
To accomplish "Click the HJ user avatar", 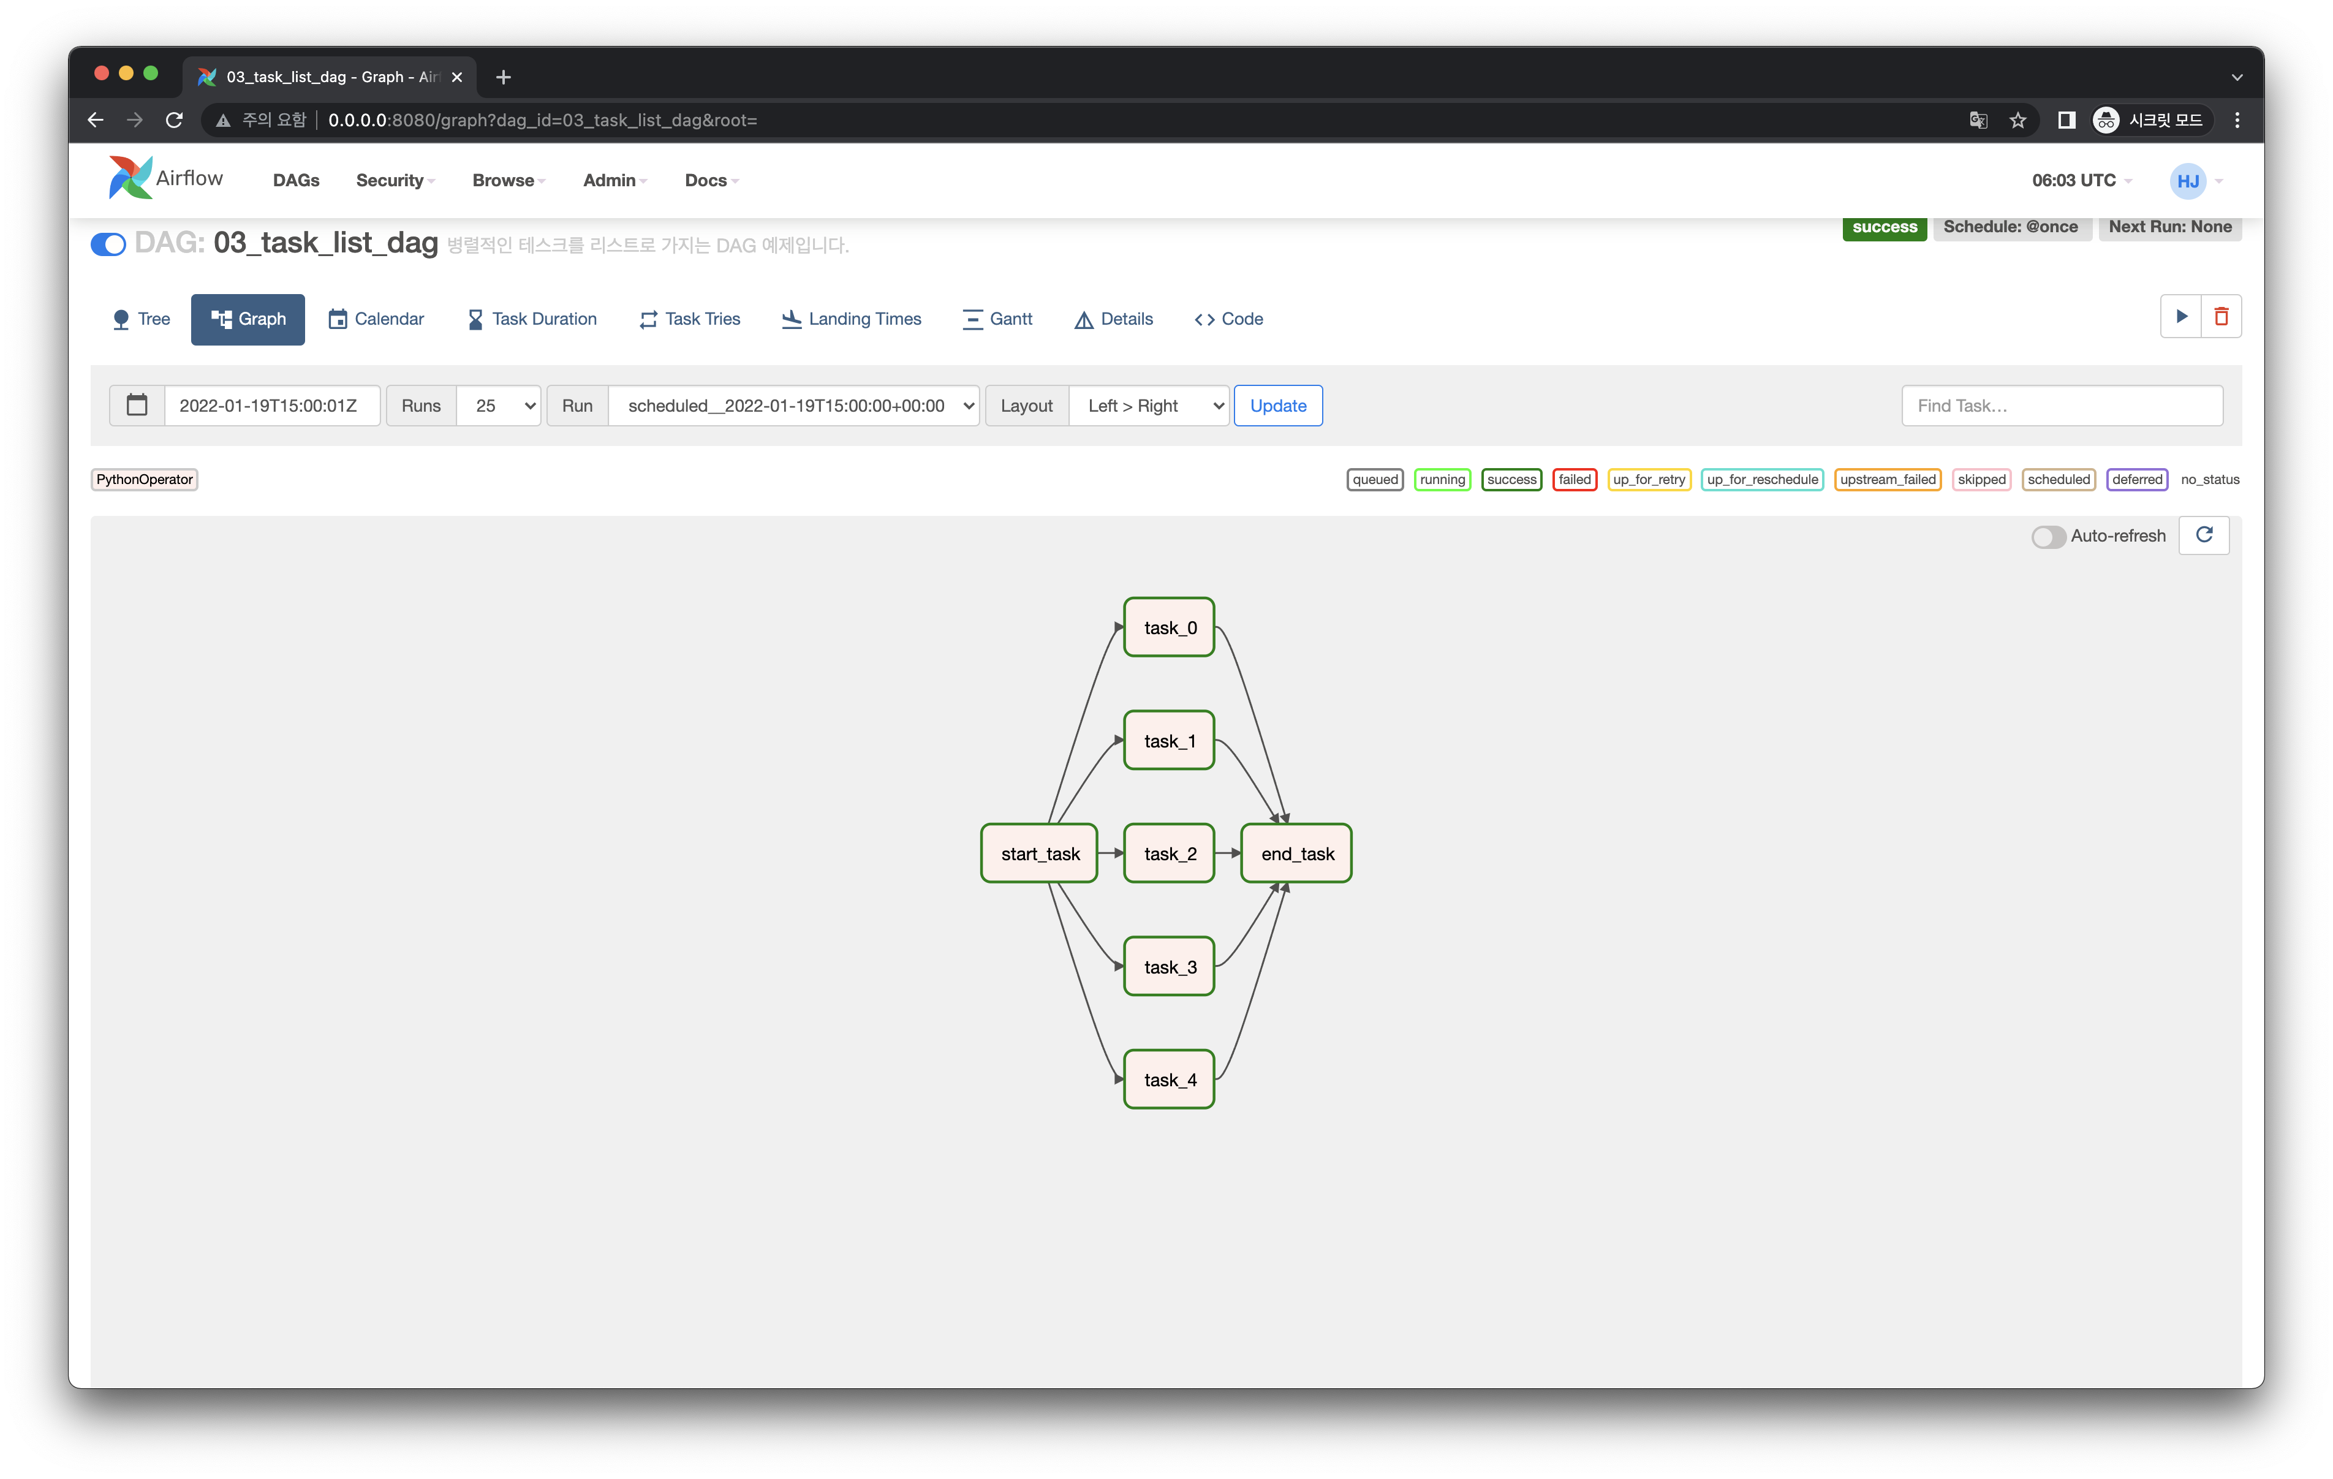I will pyautogui.click(x=2188, y=180).
